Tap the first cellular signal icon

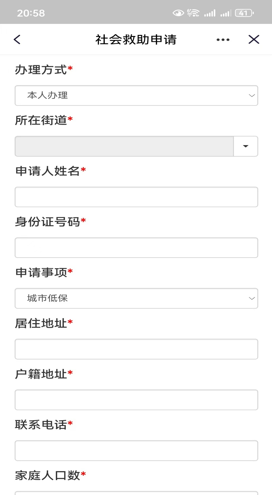210,13
